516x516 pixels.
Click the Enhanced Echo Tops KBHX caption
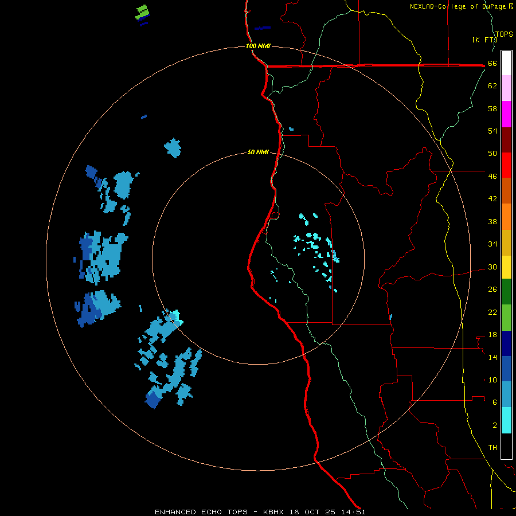260,512
